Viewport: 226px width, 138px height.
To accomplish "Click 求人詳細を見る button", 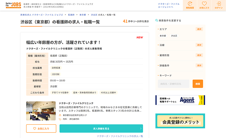I will coord(101,128).
